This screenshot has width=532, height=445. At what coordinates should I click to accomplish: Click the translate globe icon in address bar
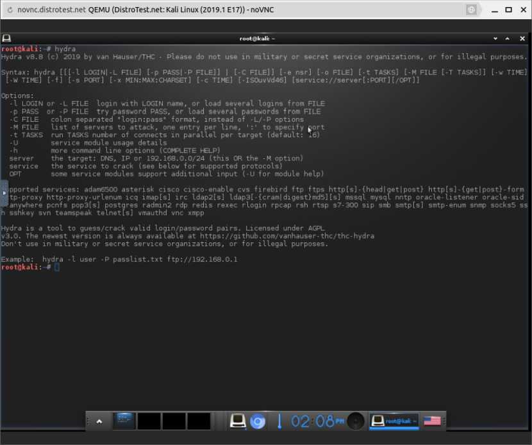pos(471,10)
